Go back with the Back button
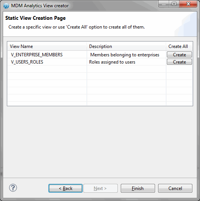The height and width of the screenshot is (201, 200). [66, 188]
